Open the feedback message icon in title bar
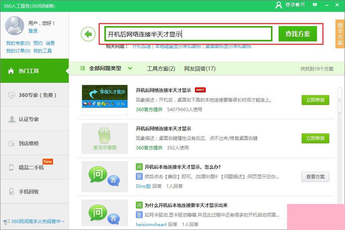This screenshot has width=345, height=230. 315,5
